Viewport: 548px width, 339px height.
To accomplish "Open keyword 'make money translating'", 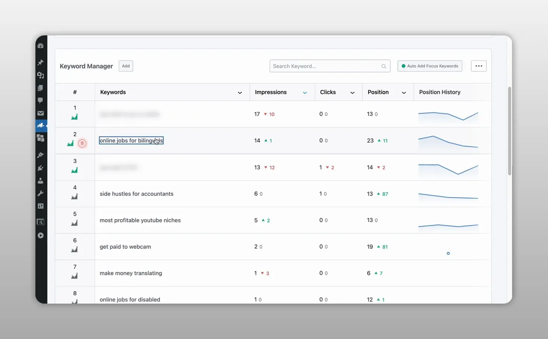I will [131, 273].
